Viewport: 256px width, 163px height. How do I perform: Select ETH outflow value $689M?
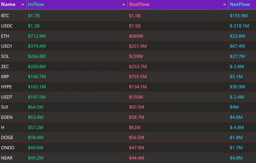(x=136, y=36)
